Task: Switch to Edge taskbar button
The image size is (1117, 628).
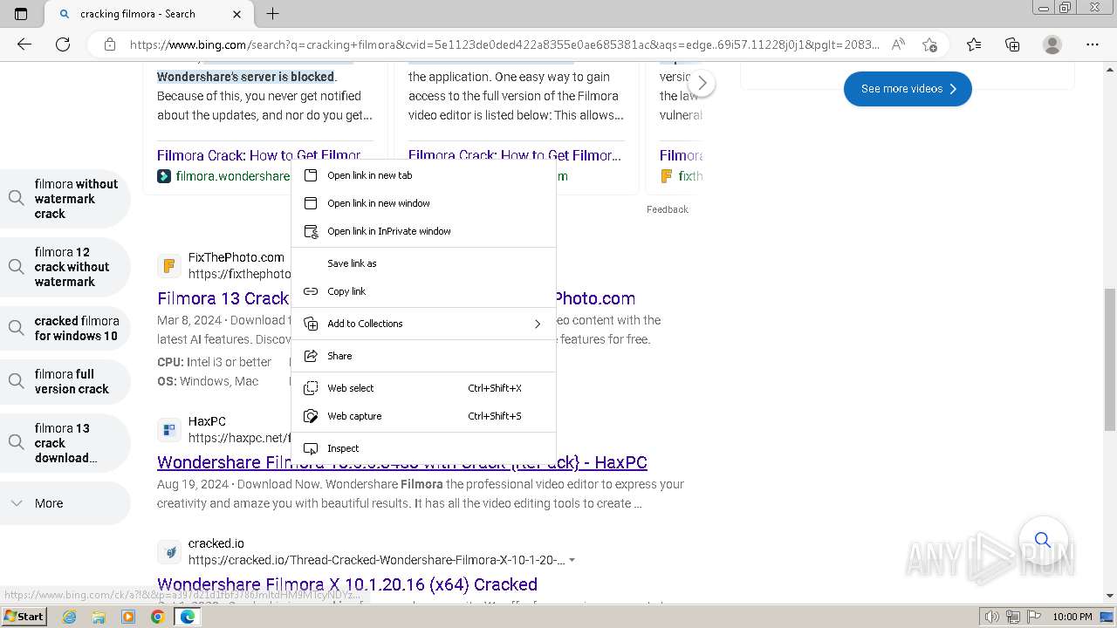Action: [187, 617]
